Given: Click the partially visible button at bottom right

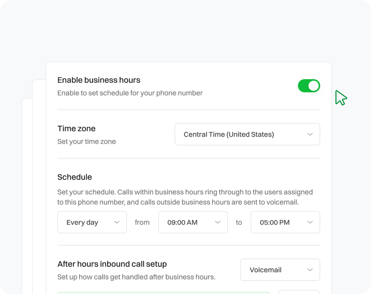Looking at the screenshot, I should [299, 292].
